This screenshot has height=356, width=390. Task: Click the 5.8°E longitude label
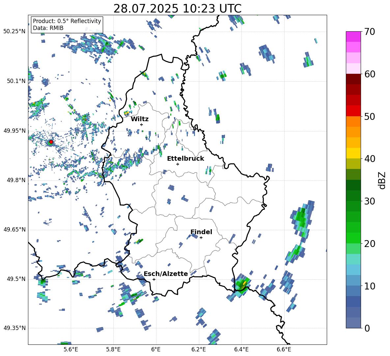(x=113, y=349)
